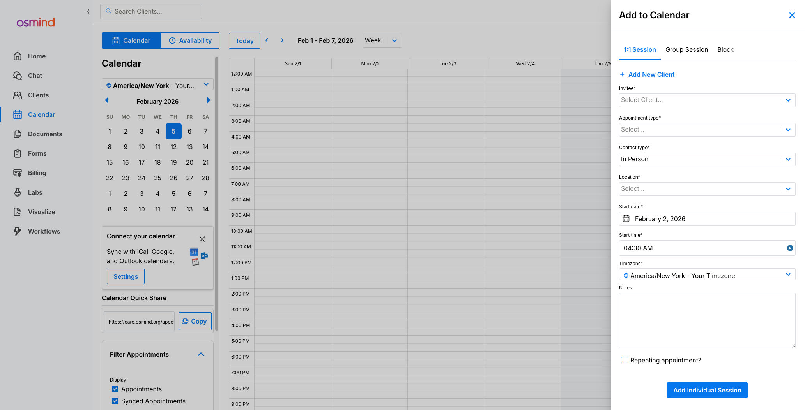Image resolution: width=805 pixels, height=410 pixels.
Task: Click into the Notes text area
Action: [707, 320]
